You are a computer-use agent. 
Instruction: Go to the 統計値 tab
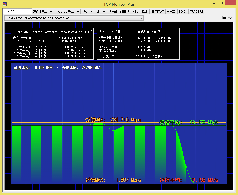[125, 12]
